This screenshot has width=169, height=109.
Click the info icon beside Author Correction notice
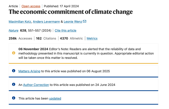pyautogui.click(x=13, y=84)
